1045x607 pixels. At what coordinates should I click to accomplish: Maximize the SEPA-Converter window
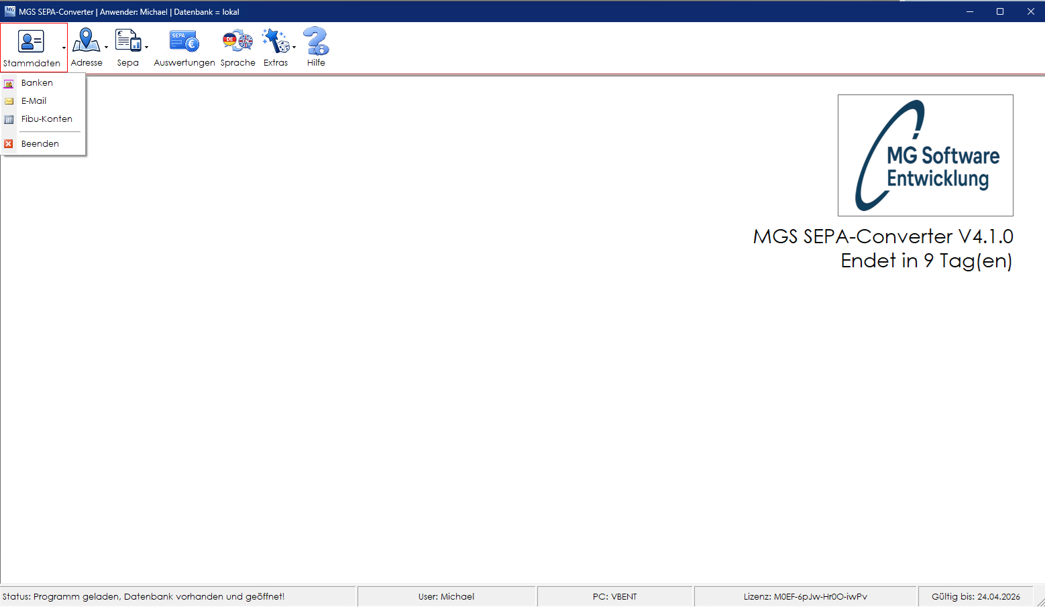[x=999, y=11]
